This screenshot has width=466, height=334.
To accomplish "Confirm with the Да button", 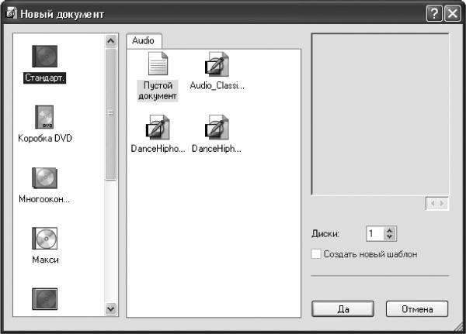I will tap(343, 309).
